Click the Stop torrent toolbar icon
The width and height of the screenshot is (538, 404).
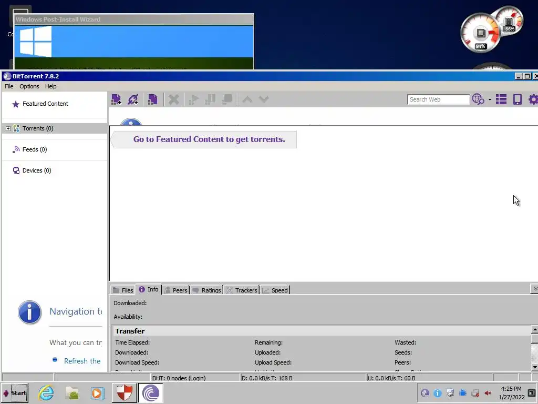pyautogui.click(x=227, y=99)
